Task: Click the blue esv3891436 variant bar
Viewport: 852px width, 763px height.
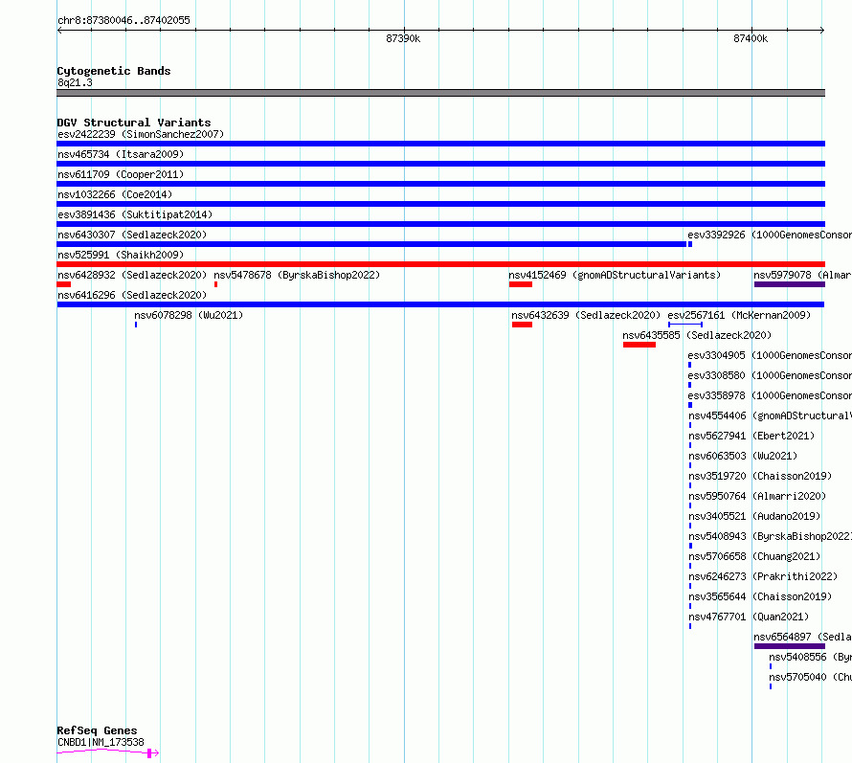Action: tap(440, 224)
